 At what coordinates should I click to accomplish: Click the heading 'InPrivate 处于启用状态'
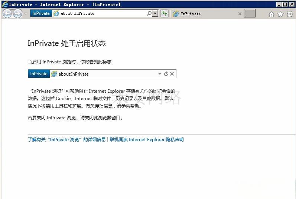pos(66,43)
